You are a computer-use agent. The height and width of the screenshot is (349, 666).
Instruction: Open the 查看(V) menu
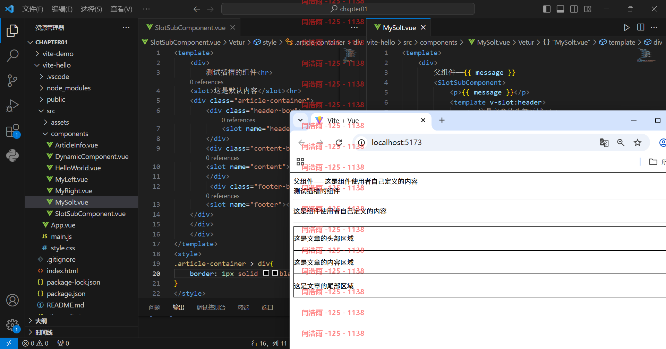point(121,9)
